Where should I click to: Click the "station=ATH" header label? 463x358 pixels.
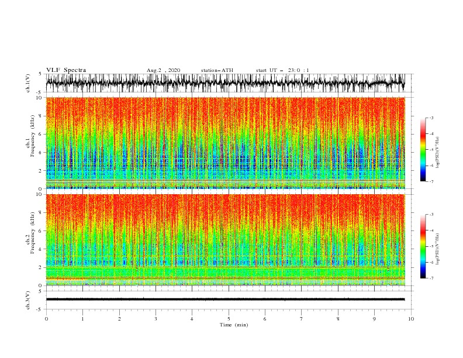pos(217,70)
